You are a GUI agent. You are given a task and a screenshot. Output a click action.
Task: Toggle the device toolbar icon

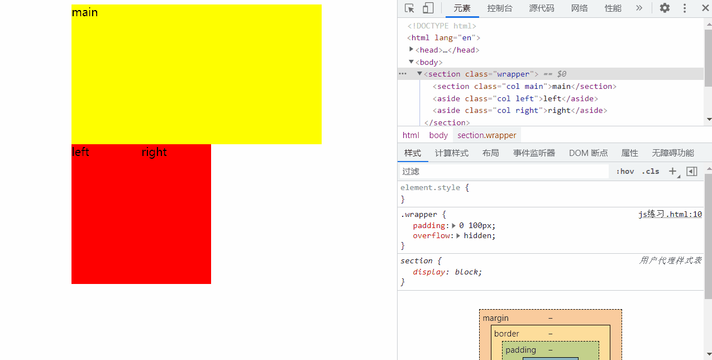pos(428,8)
